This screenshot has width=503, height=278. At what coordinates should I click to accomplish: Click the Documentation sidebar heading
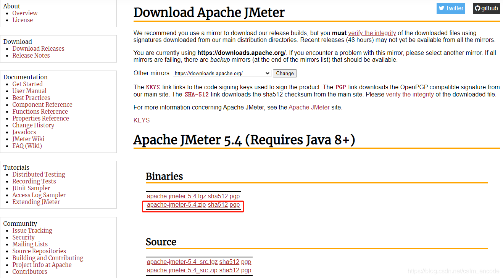click(26, 77)
